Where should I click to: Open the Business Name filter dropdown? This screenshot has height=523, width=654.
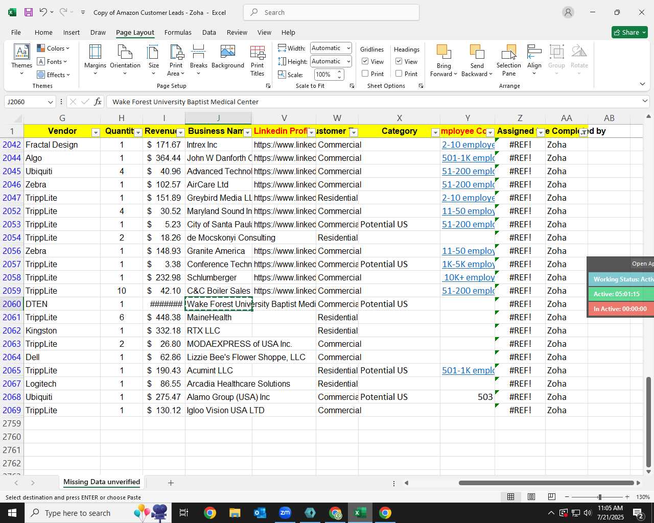[247, 133]
